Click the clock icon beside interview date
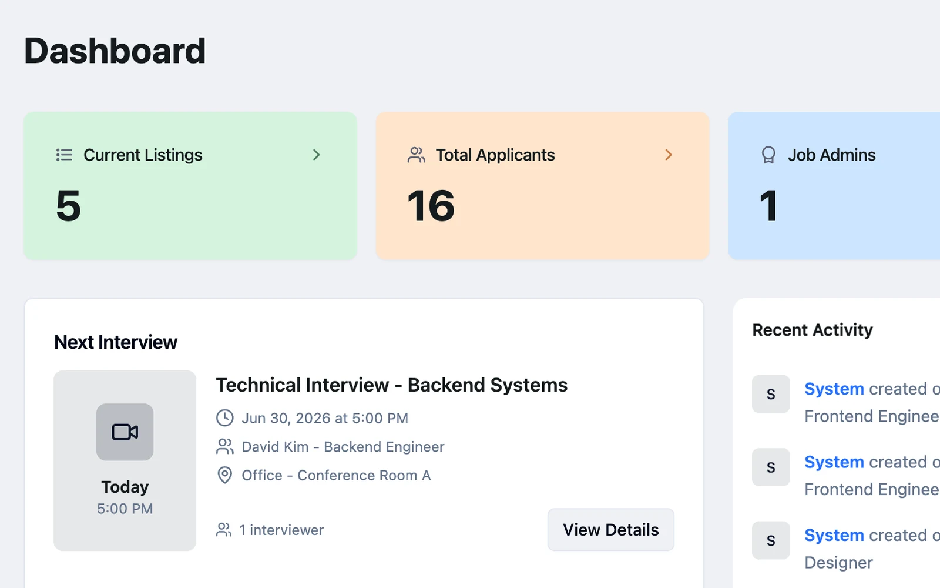 pyautogui.click(x=225, y=418)
